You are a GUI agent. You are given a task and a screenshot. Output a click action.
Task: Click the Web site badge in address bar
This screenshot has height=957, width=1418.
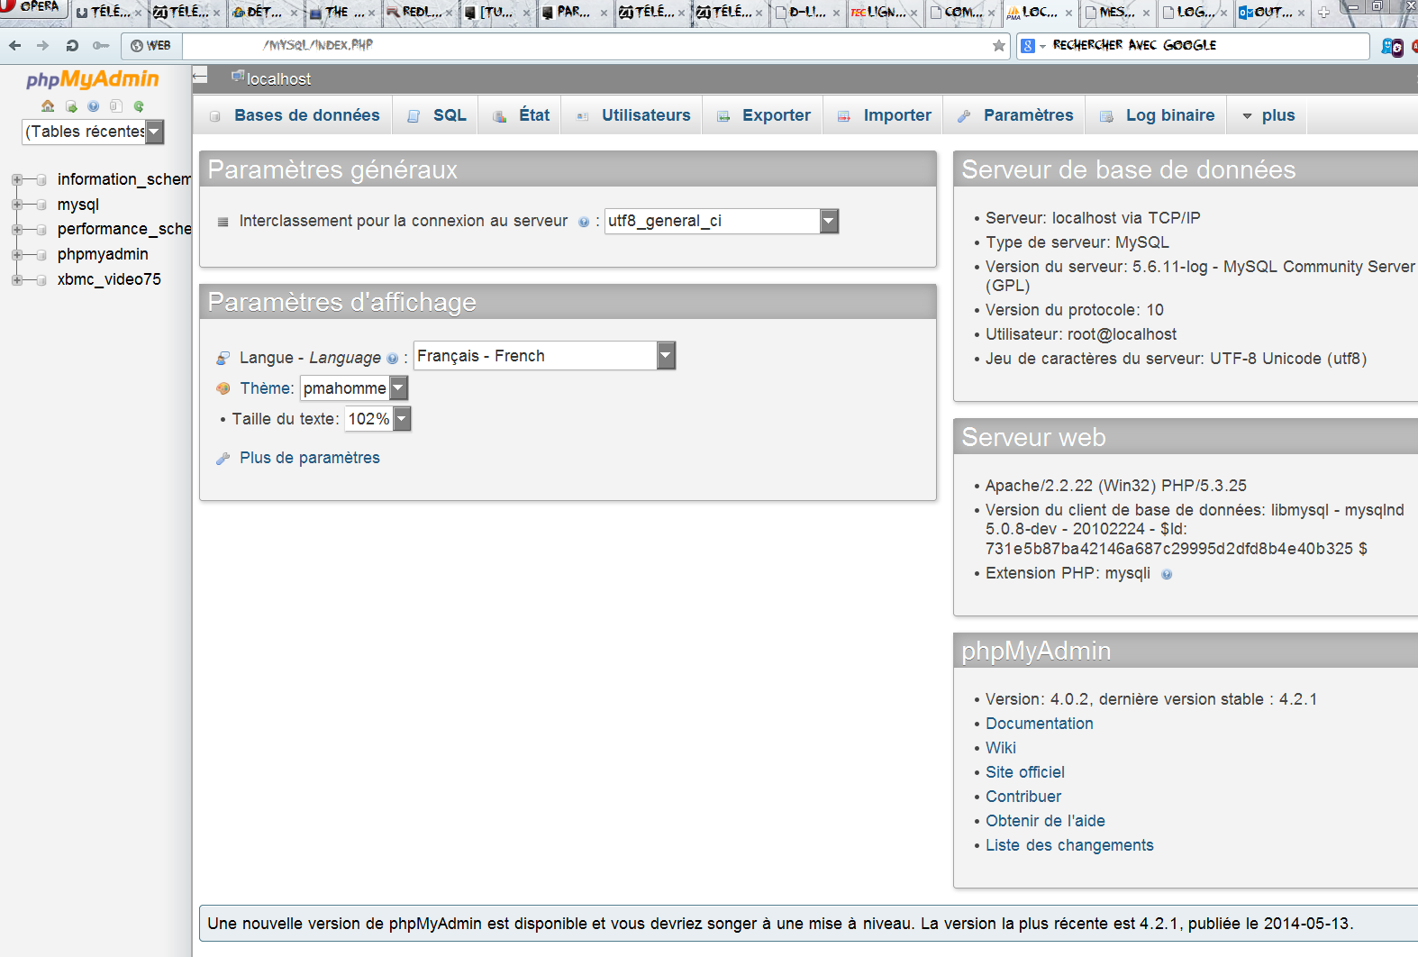point(150,45)
